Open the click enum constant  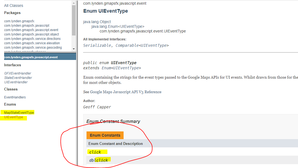(95, 152)
